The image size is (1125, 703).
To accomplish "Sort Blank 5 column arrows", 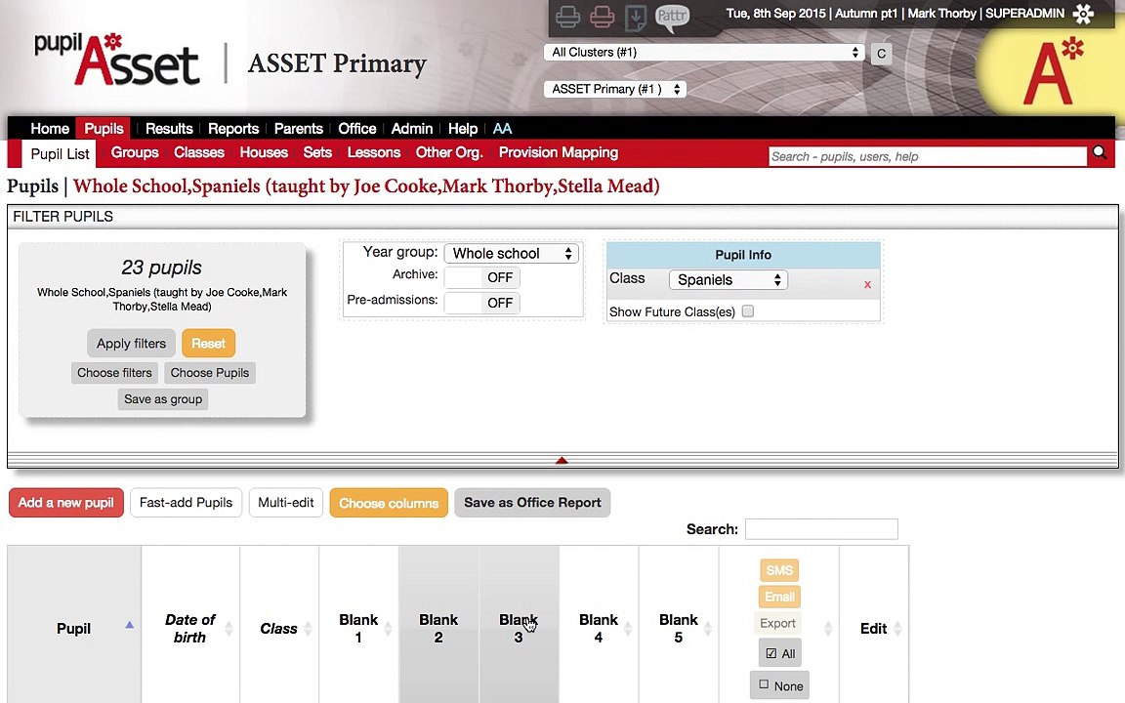I will pos(708,629).
